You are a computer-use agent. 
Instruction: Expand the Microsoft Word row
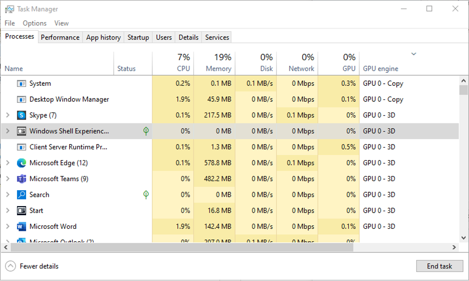8,226
